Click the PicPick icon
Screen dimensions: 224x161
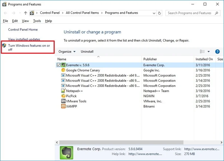[x=63, y=96]
